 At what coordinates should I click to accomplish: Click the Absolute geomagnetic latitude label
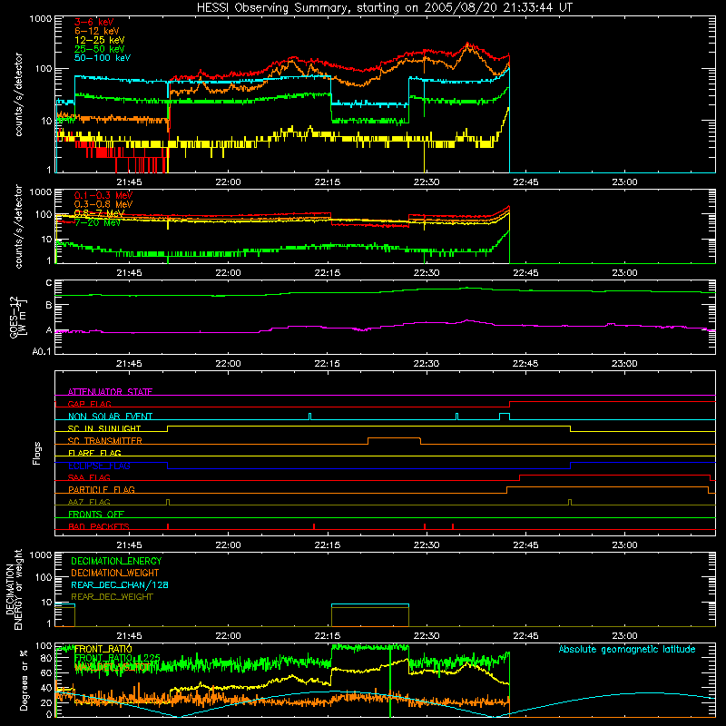click(x=627, y=649)
